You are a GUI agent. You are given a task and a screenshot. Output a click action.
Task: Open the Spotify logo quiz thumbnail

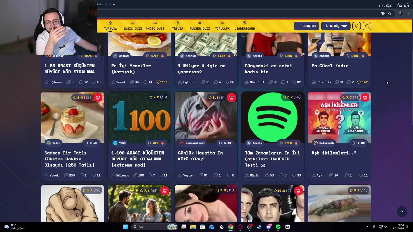(273, 117)
